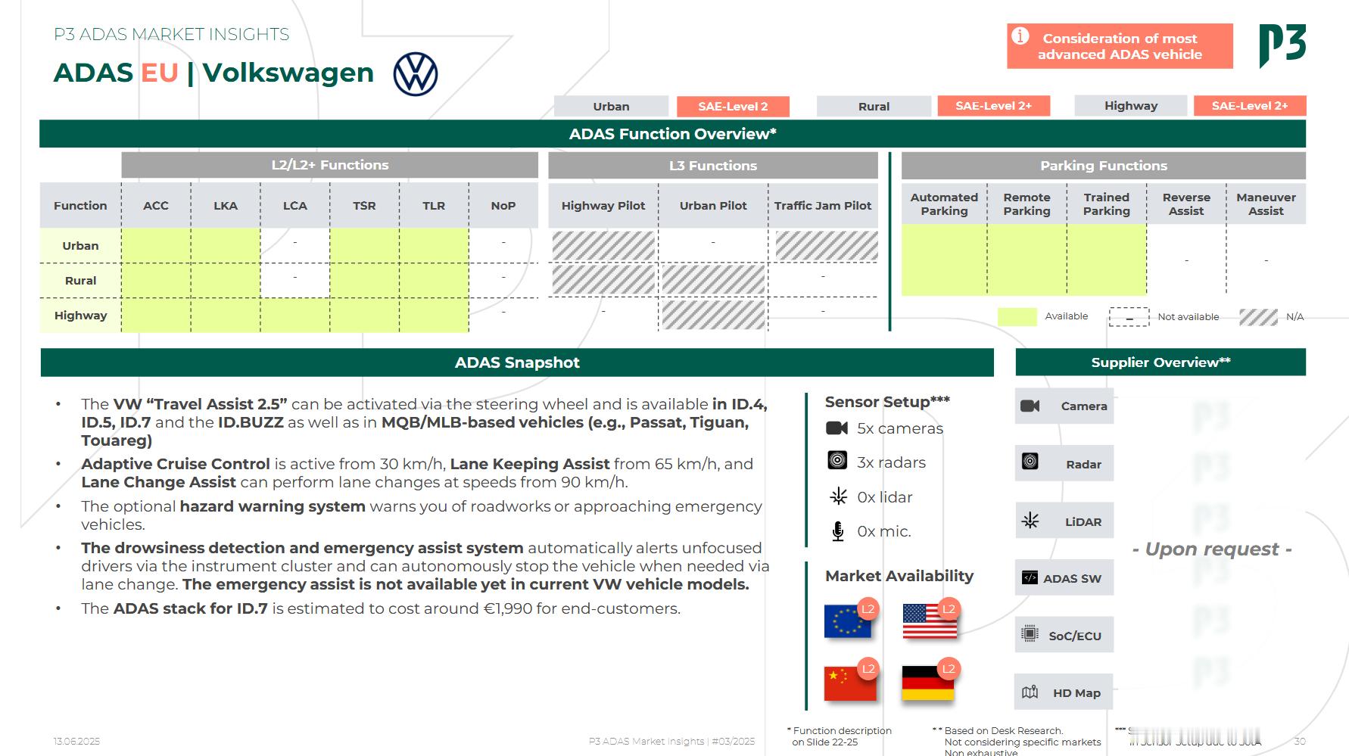This screenshot has width=1349, height=756.
Task: Click the L2 badge on the China flag
Action: pos(868,668)
